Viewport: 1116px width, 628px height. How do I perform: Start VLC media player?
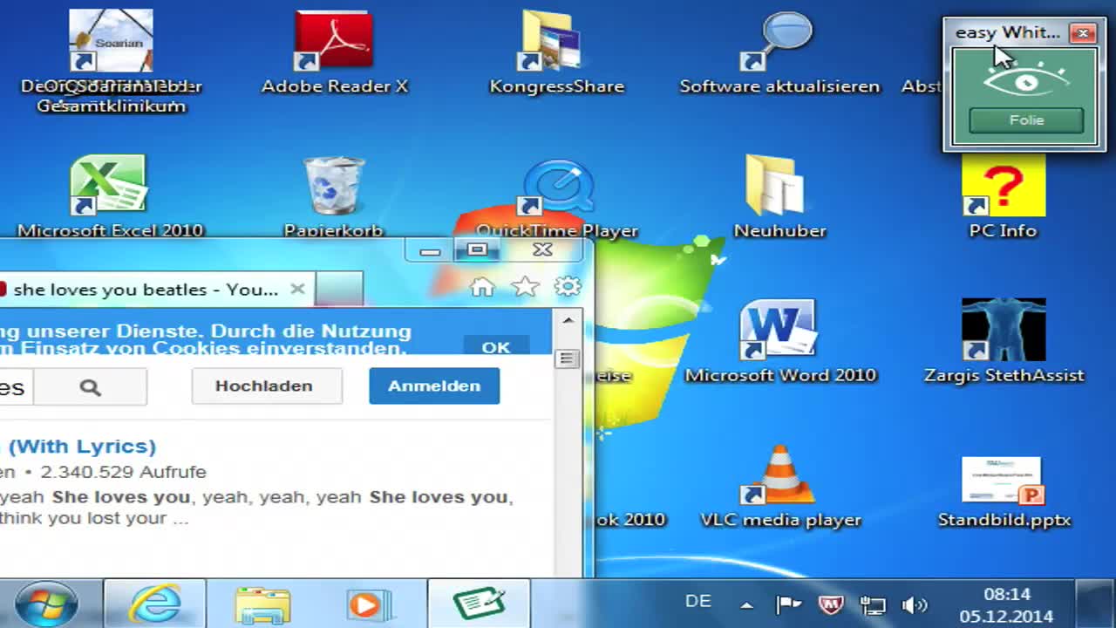779,475
